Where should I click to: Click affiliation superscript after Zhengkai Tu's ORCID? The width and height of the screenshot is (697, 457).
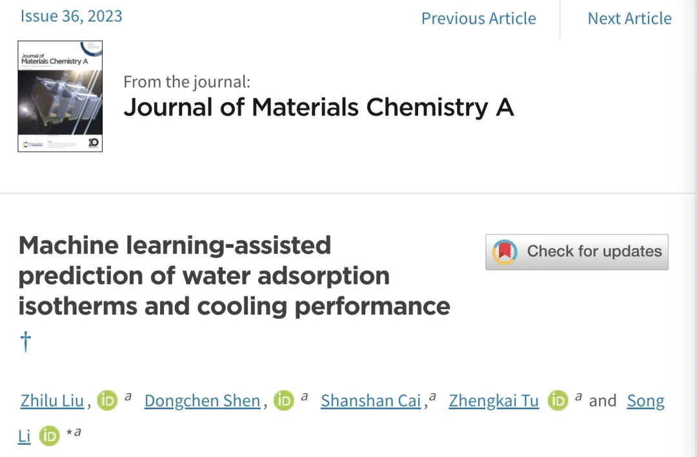579,398
